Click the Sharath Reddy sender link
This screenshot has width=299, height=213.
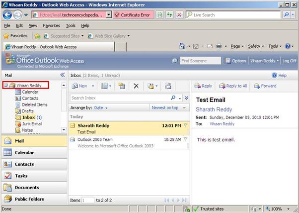(214, 109)
